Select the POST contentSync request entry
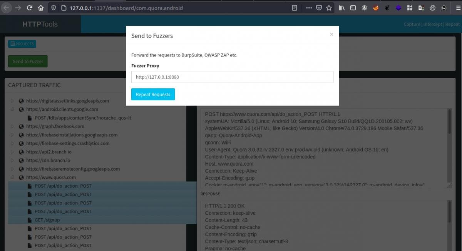The image size is (462, 251). (82, 118)
